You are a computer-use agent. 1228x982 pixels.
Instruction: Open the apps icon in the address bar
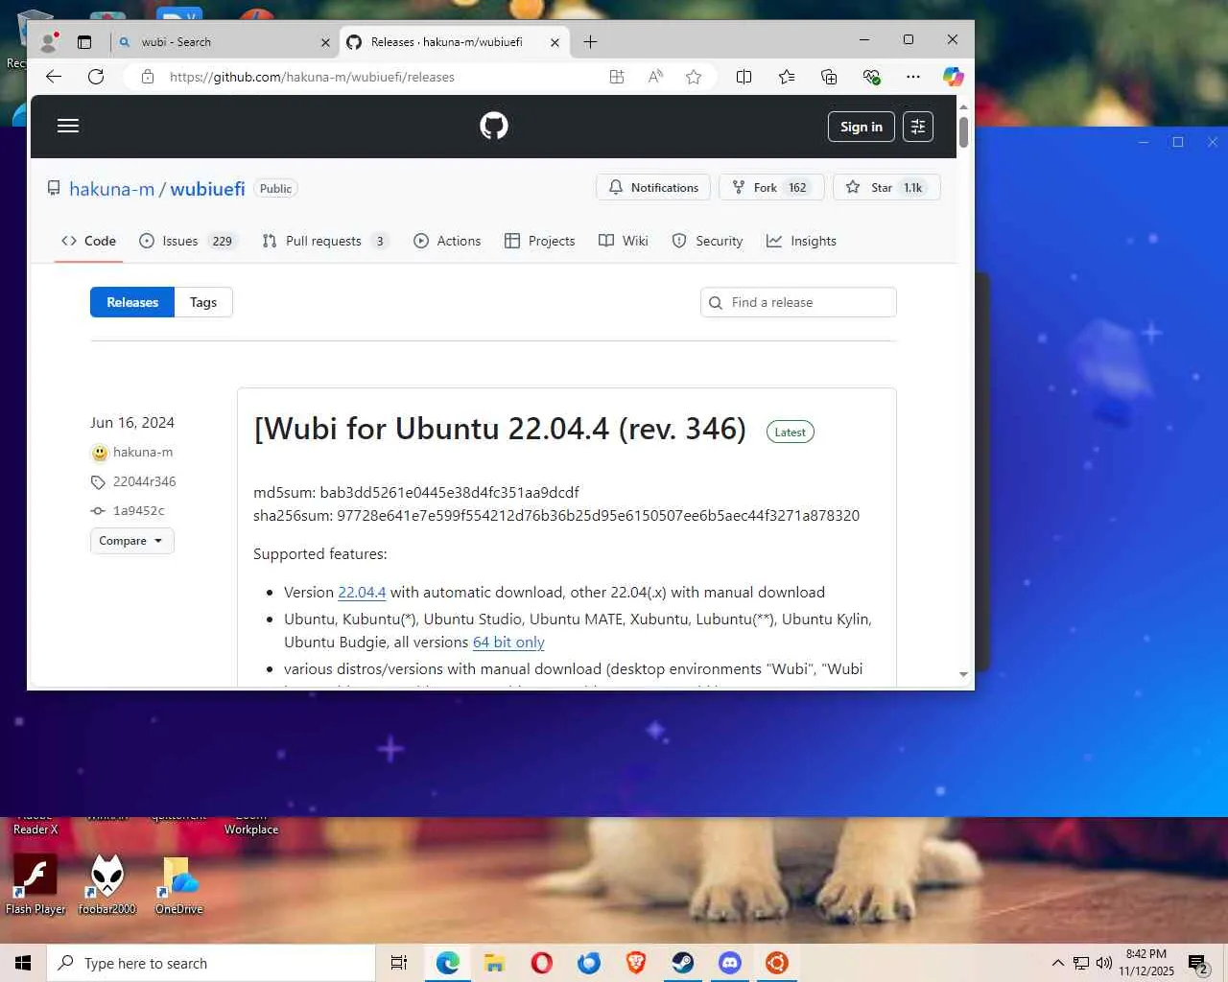point(617,77)
